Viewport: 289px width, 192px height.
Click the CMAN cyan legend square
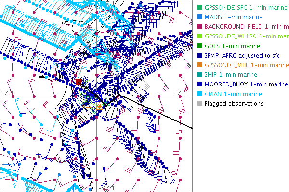tap(199, 94)
